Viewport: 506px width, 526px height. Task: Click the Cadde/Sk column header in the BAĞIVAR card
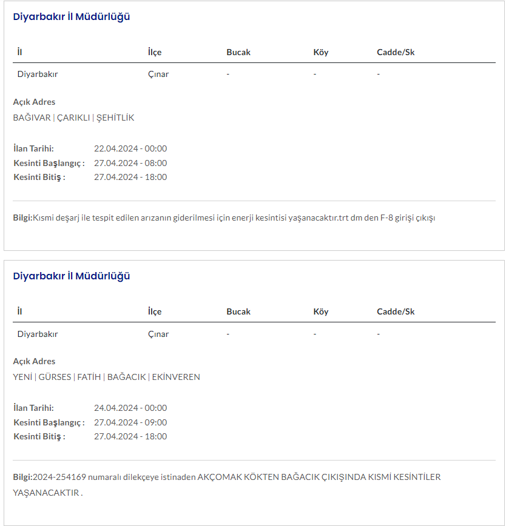[x=396, y=52]
